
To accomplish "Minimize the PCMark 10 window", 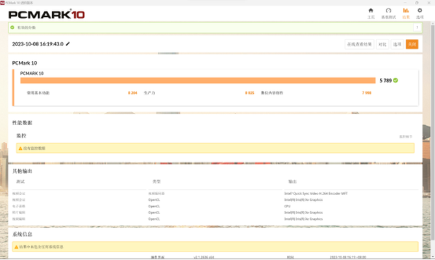I will (404, 3).
